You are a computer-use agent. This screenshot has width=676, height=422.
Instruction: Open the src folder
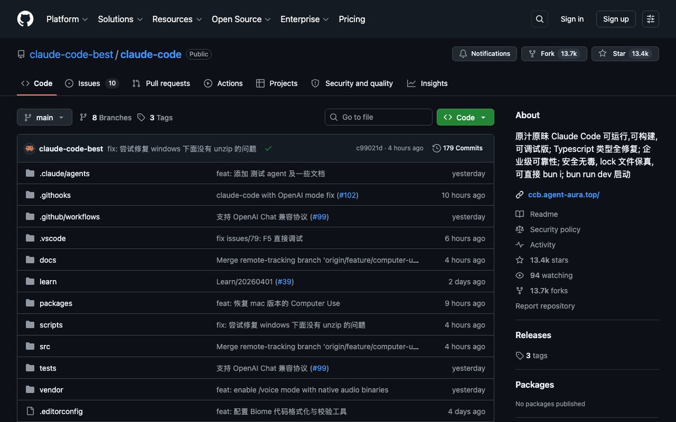45,347
